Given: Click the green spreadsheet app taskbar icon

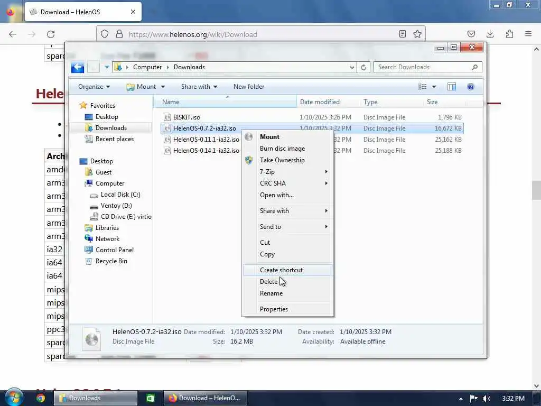Looking at the screenshot, I should pyautogui.click(x=150, y=398).
